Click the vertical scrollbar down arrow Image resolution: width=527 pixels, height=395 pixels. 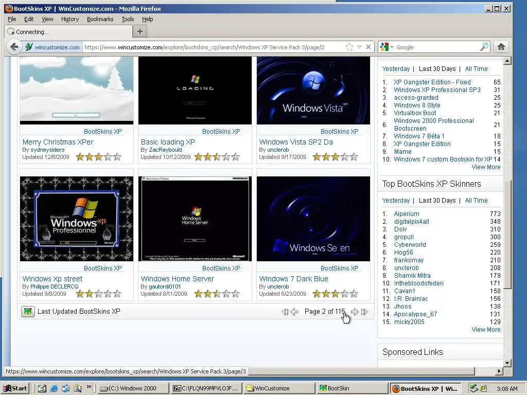(x=507, y=363)
